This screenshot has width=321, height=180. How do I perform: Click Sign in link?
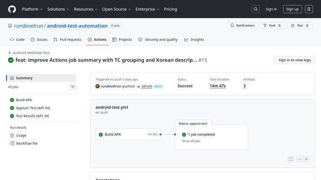(271, 9)
